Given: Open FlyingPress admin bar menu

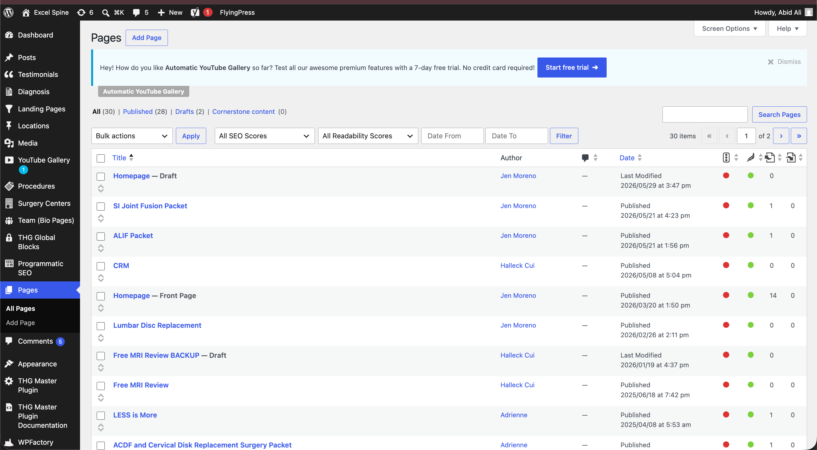Looking at the screenshot, I should pyautogui.click(x=237, y=12).
